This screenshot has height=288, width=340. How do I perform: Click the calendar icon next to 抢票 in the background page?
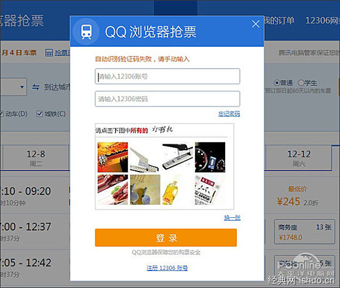[x=49, y=53]
